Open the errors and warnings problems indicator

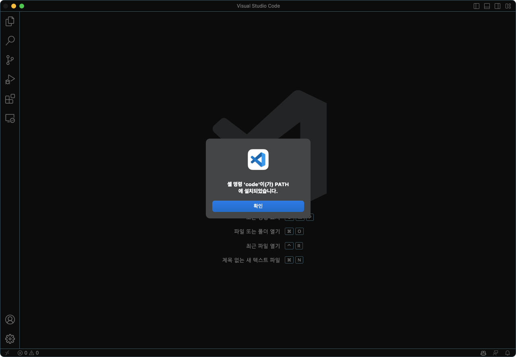pyautogui.click(x=28, y=353)
